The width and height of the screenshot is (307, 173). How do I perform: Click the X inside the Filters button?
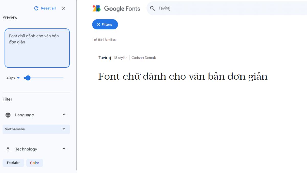click(x=98, y=24)
